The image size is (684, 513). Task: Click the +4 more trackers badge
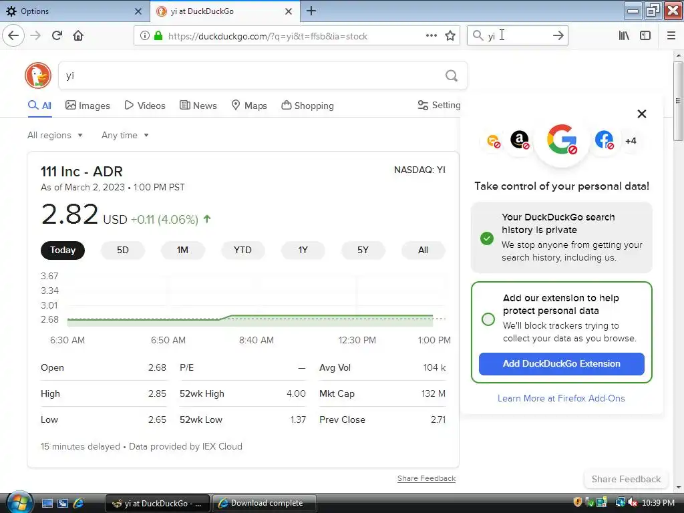pos(631,141)
